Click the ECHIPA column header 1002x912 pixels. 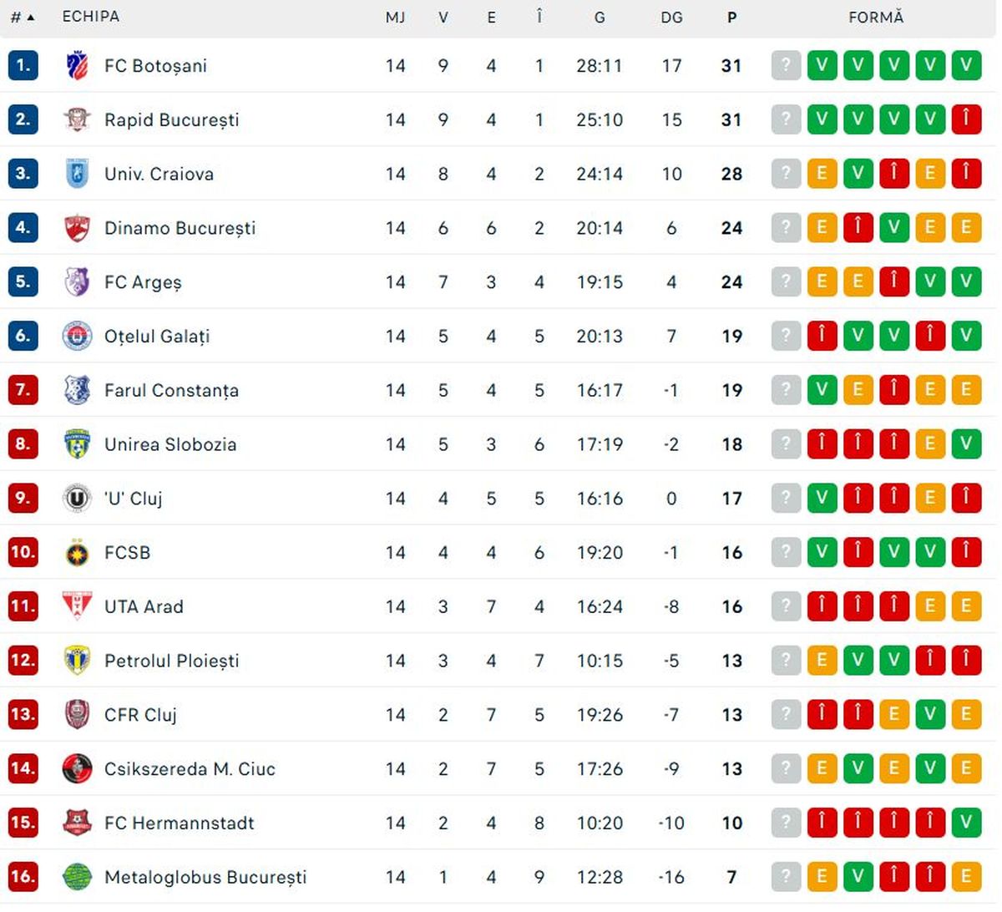[x=90, y=17]
